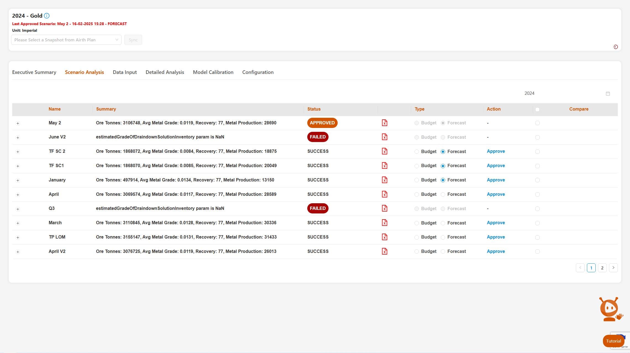The height and width of the screenshot is (353, 630).
Task: Click the Status column header
Action: [x=314, y=109]
